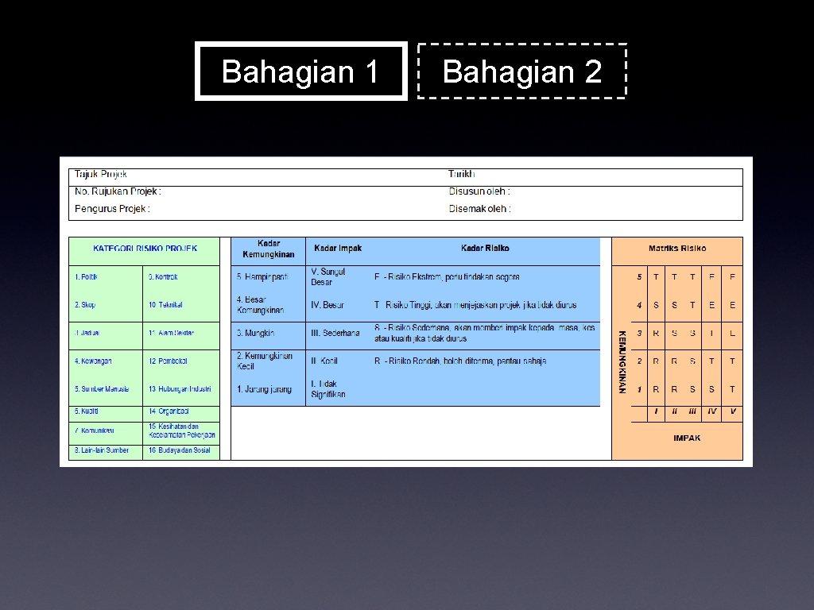
Task: Select category 9. Kontrak
Action: [163, 277]
